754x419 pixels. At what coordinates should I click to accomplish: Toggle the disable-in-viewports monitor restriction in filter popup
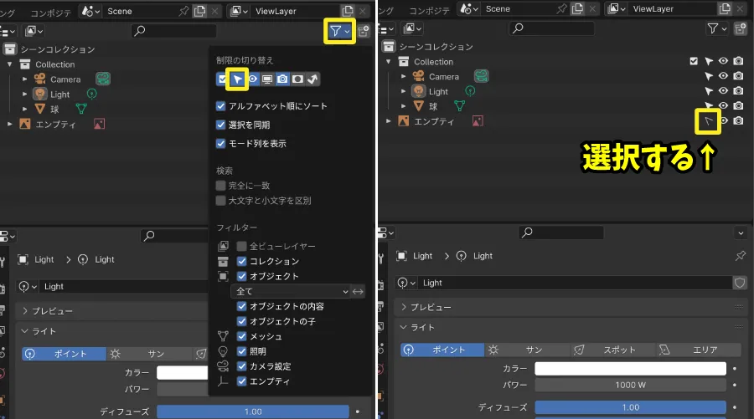point(267,79)
